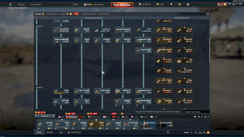Expand the Jagdpanzer IV/38(t) vehicle group
The height and width of the screenshot is (137, 244).
(x=143, y=40)
